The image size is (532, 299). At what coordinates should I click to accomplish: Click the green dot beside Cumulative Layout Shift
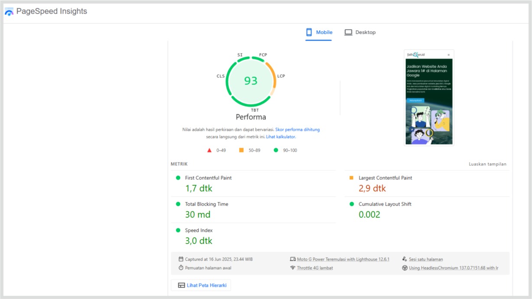(351, 204)
